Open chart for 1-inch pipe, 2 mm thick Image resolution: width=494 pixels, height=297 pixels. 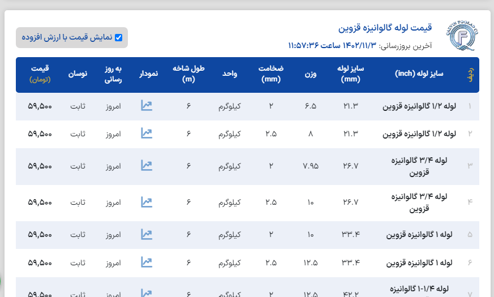(x=147, y=234)
